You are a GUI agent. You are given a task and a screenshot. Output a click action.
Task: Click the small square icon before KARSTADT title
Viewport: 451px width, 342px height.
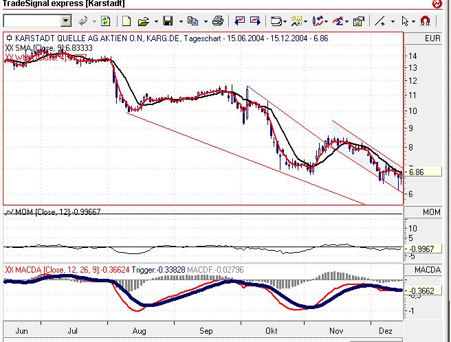(9, 38)
